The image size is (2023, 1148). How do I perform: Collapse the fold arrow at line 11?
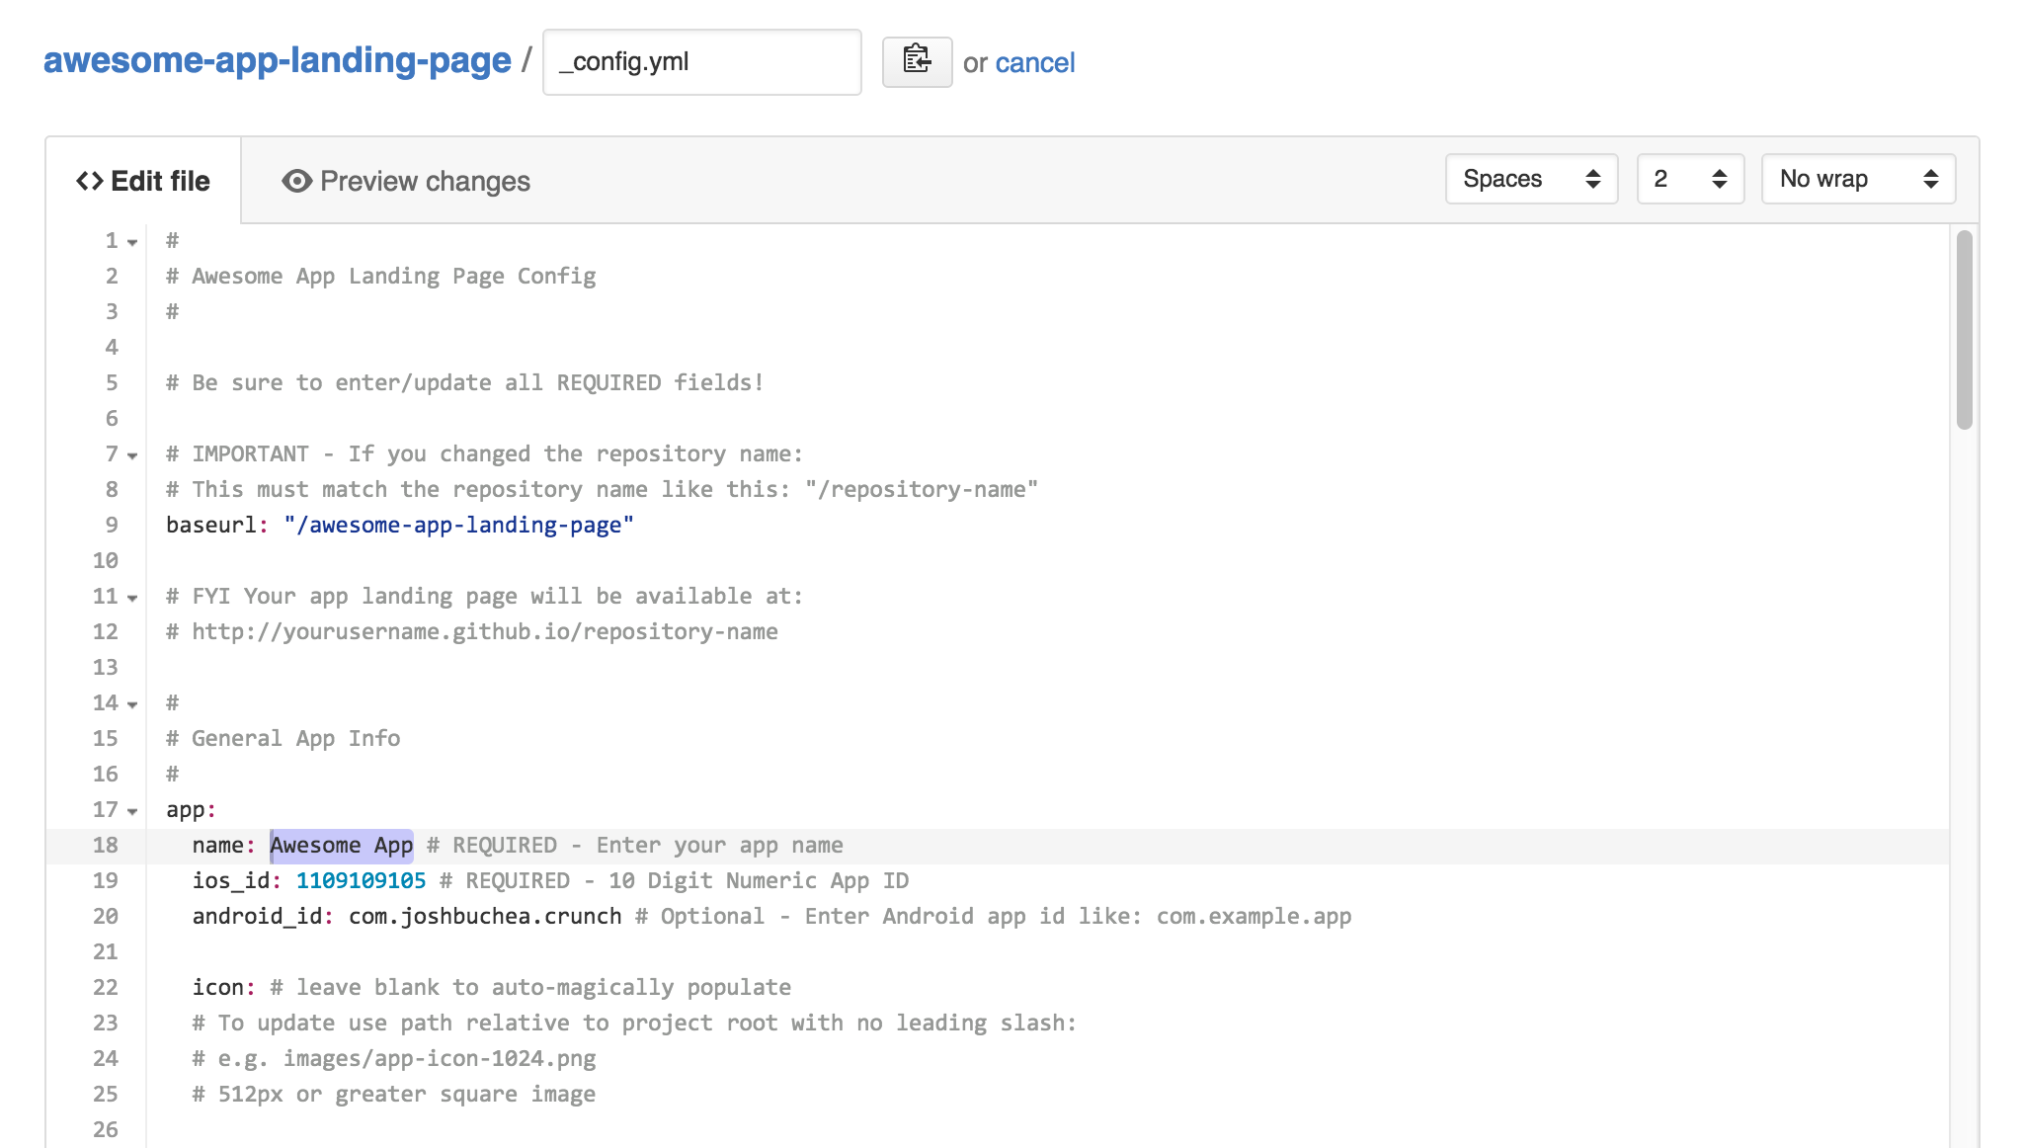pos(132,599)
